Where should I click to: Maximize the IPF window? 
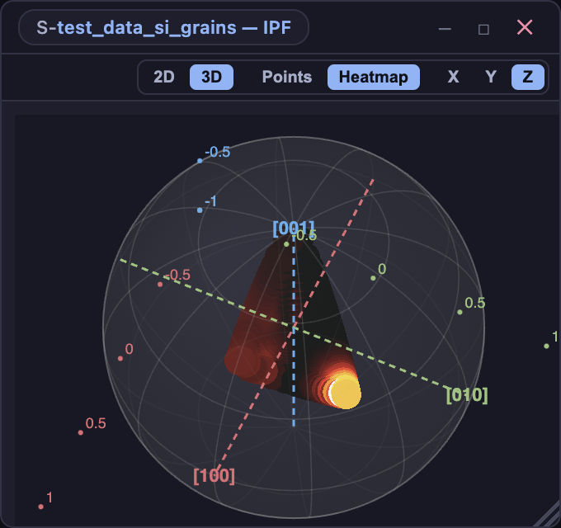pyautogui.click(x=483, y=29)
